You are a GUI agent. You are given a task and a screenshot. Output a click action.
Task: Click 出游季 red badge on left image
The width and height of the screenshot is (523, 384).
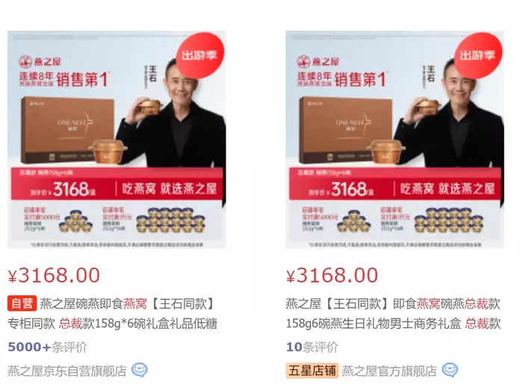(x=199, y=55)
